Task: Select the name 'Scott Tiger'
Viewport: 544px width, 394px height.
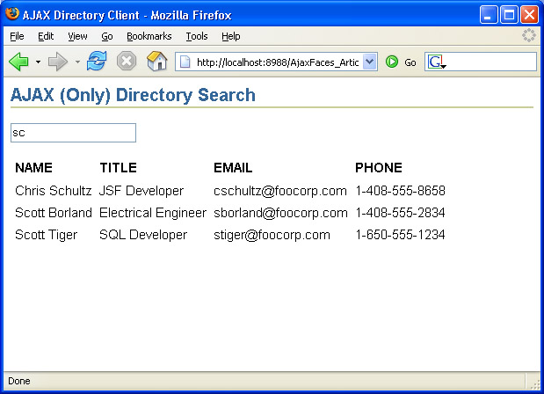Action: (x=47, y=235)
